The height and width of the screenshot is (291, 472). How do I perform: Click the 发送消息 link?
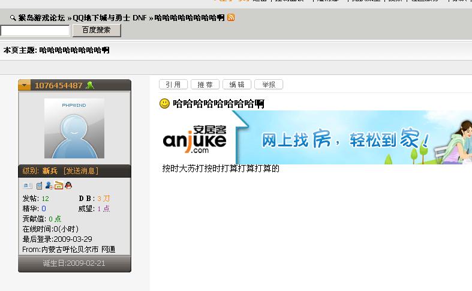tap(81, 171)
